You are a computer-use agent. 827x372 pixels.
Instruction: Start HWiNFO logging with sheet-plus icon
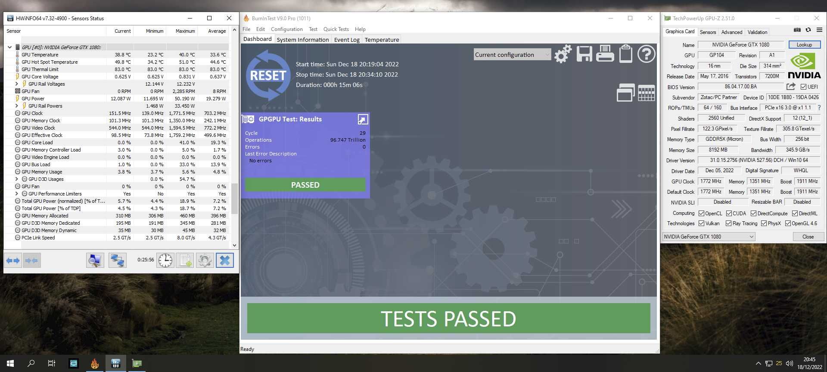(185, 260)
